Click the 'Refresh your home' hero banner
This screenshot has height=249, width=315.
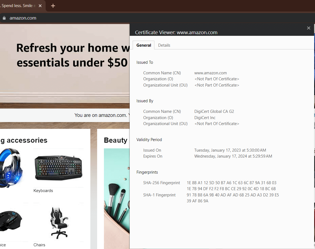pyautogui.click(x=65, y=66)
